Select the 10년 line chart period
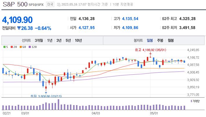 (x=78, y=40)
